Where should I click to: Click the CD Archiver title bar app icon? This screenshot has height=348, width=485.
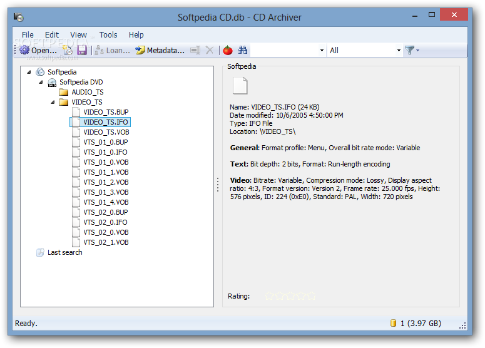tap(19, 17)
